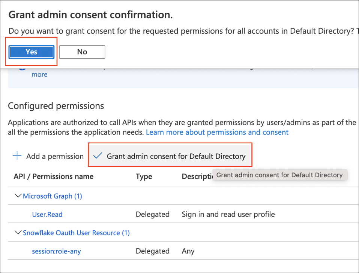Image resolution: width=359 pixels, height=273 pixels.
Task: Click the checkmark icon before grant admin consent
Action: 98,156
